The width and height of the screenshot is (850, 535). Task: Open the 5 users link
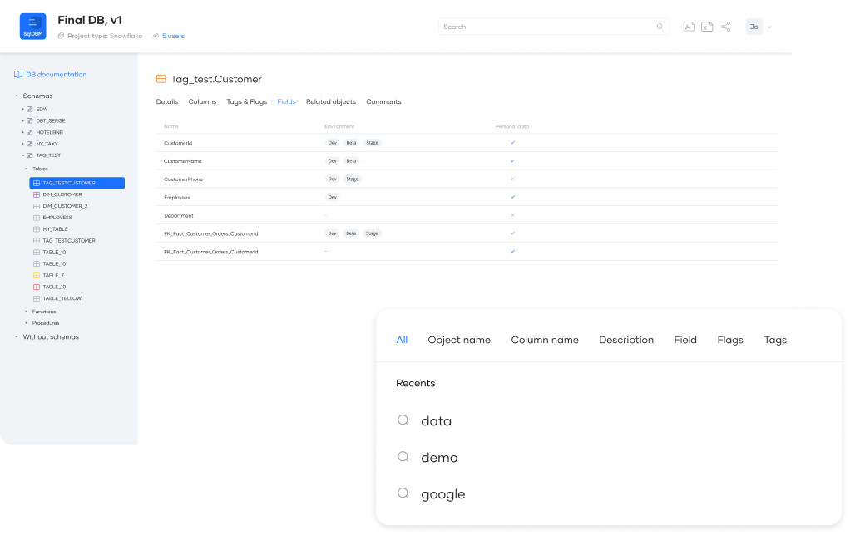coord(173,37)
